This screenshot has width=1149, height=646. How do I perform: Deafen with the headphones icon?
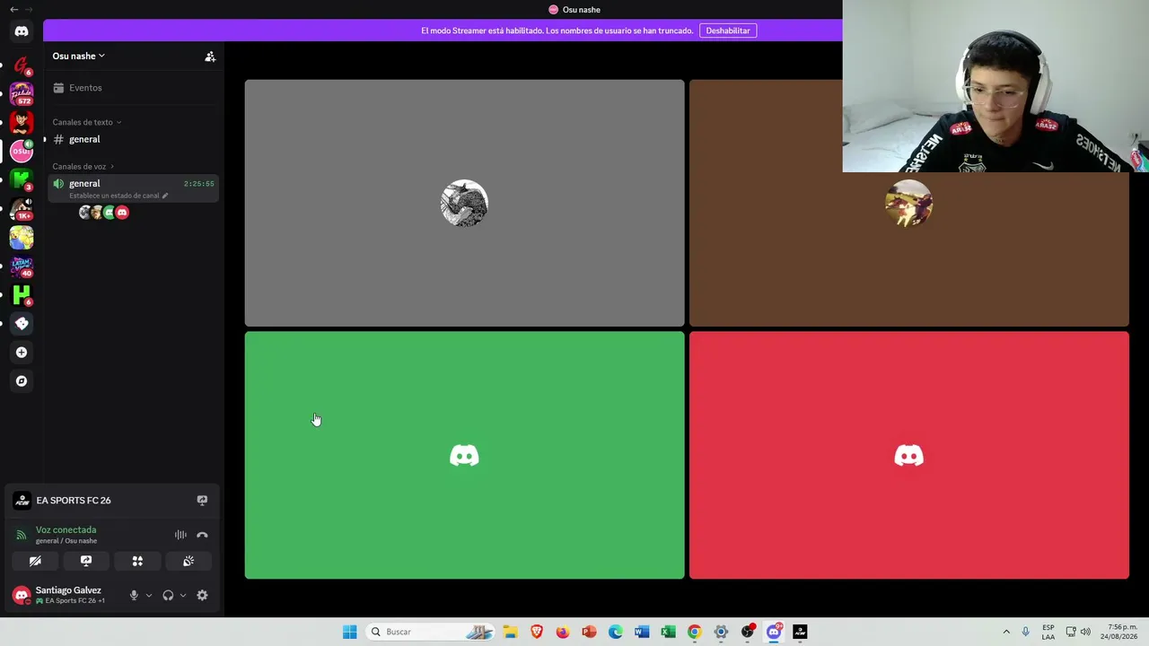[x=168, y=595]
